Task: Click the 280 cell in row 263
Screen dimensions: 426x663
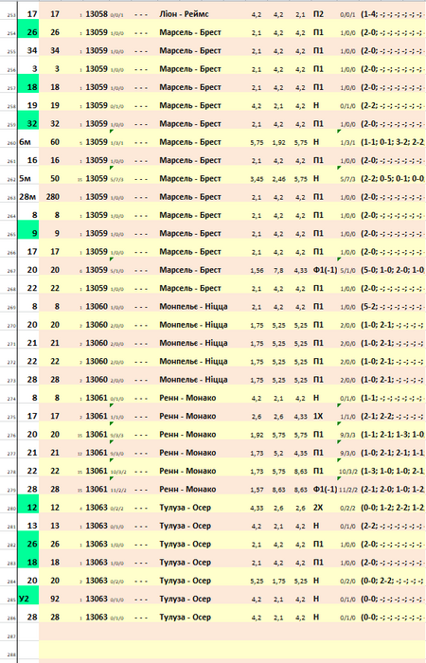Action: pos(53,197)
